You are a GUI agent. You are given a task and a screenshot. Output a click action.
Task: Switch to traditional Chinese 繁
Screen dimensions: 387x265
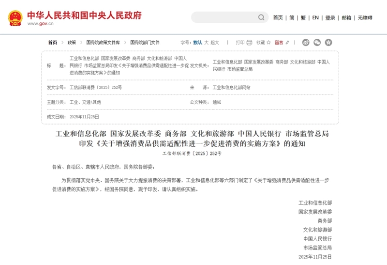[x=303, y=18]
